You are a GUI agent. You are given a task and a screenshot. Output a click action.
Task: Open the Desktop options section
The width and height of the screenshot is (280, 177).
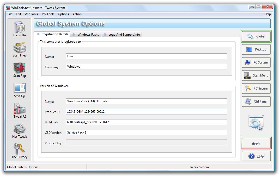256,49
